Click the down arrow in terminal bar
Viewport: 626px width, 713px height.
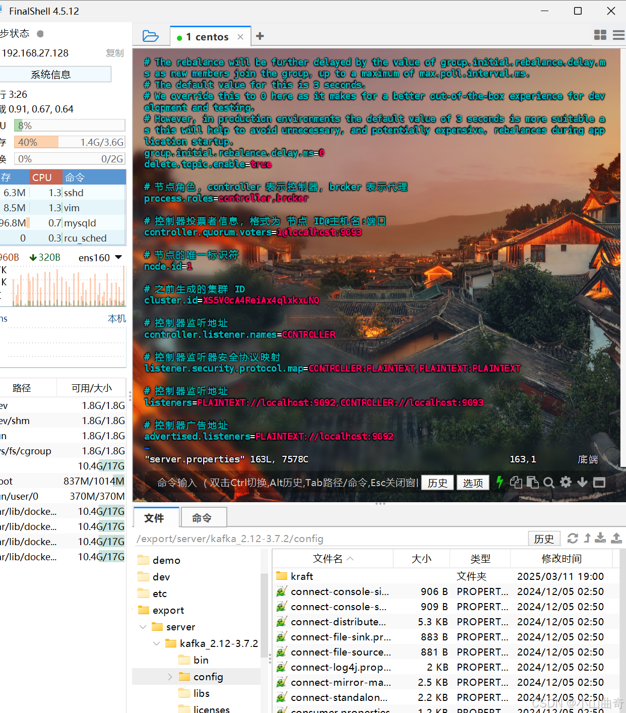582,482
